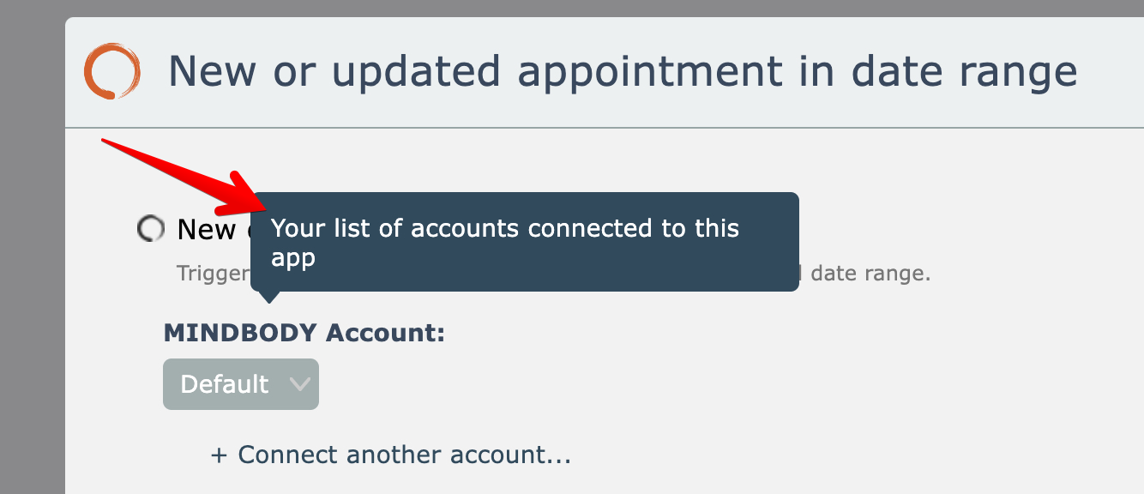The height and width of the screenshot is (494, 1144).
Task: Click the tooltip's downward pointer caret
Action: [269, 297]
